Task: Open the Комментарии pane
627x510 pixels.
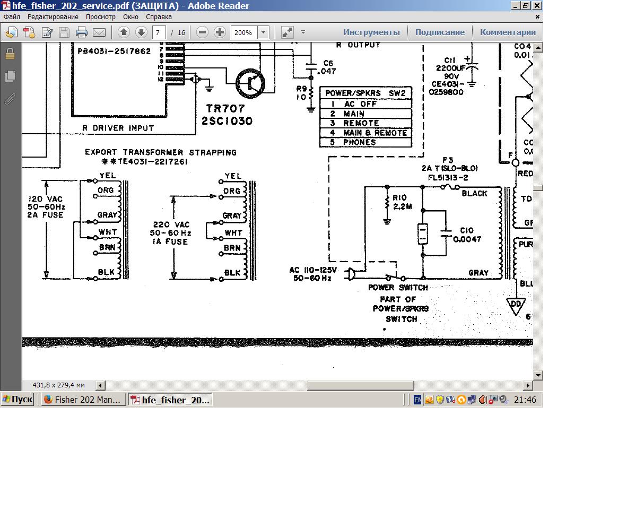Action: point(508,32)
